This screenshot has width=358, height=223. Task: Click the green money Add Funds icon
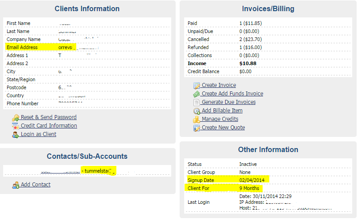click(x=197, y=94)
